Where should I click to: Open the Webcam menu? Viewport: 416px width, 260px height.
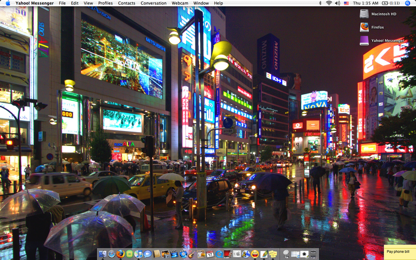pyautogui.click(x=180, y=3)
